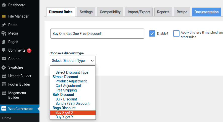Click the Posts pushpin icon
This screenshot has height=122, width=223.
click(x=4, y=25)
